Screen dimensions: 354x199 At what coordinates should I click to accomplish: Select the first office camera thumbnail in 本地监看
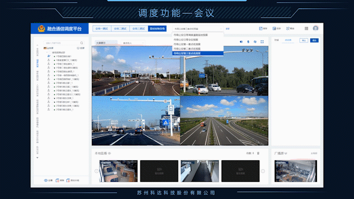(x=118, y=171)
